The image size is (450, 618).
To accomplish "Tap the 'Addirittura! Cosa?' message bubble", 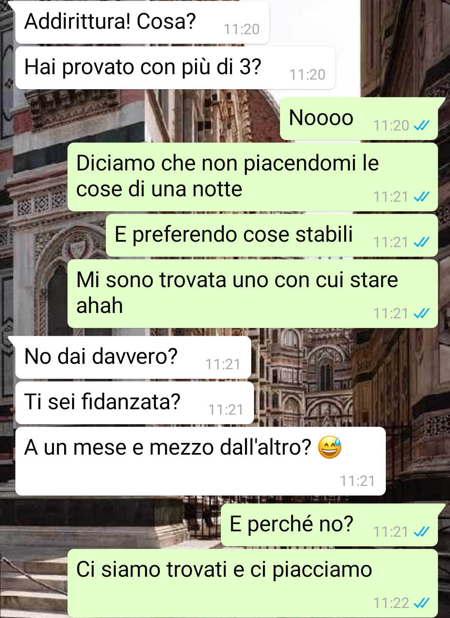I will point(142,22).
